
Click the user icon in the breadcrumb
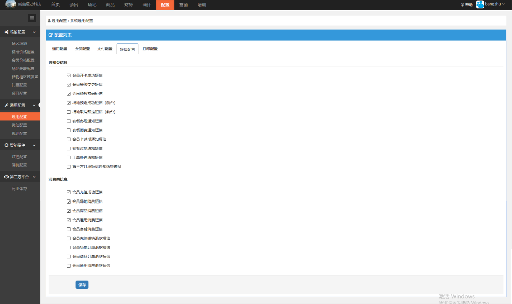click(x=49, y=21)
